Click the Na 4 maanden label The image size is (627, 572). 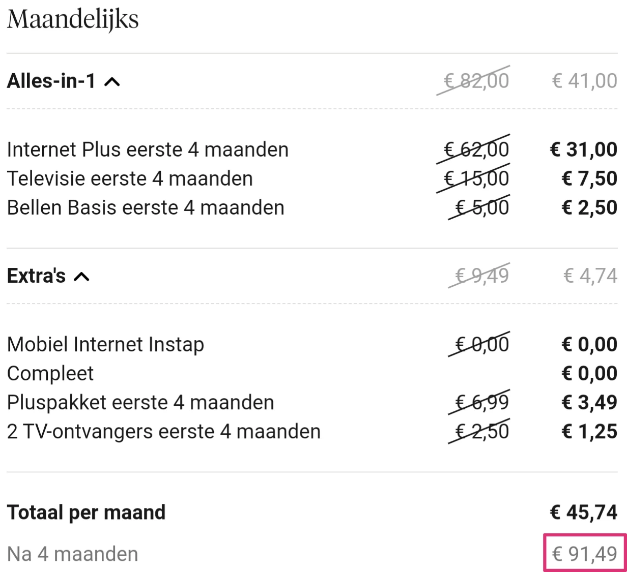(72, 554)
